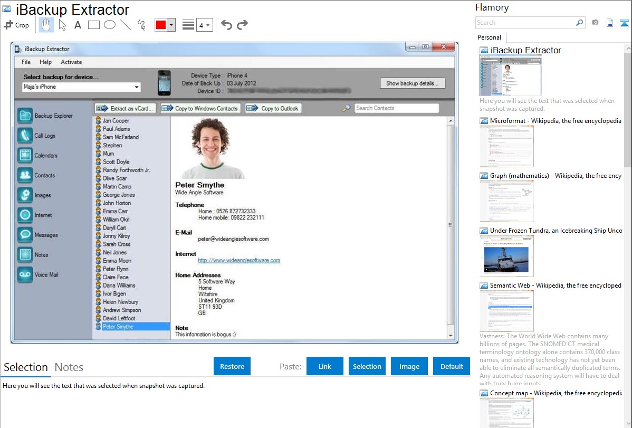Click Extract as vCard button
Viewport: 632px width, 428px height.
pyautogui.click(x=125, y=109)
